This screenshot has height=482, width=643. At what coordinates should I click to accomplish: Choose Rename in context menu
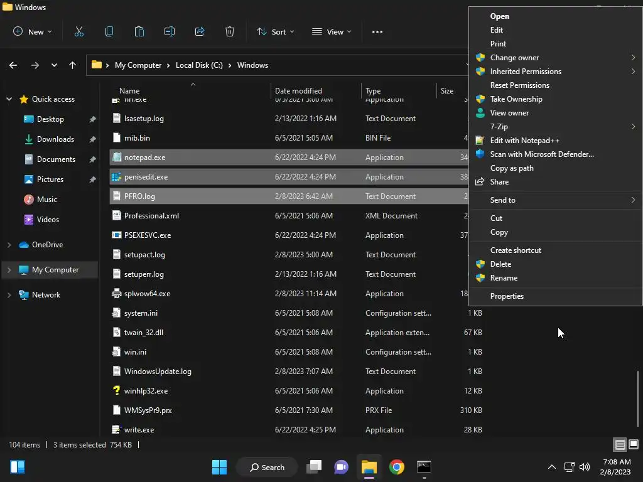pos(556,278)
